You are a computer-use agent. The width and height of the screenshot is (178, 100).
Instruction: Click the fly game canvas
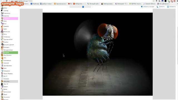pos(98,54)
